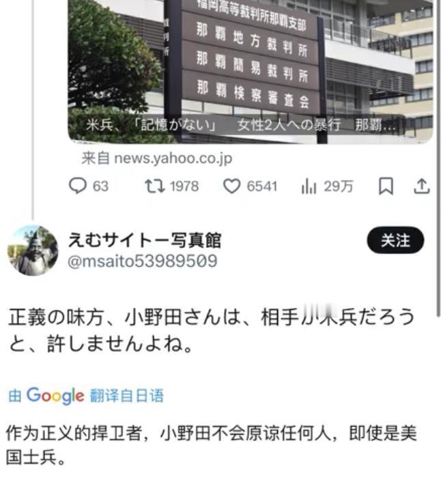The height and width of the screenshot is (480, 443).
Task: Open the news.yahoo.co.jp source link
Action: pos(157,158)
